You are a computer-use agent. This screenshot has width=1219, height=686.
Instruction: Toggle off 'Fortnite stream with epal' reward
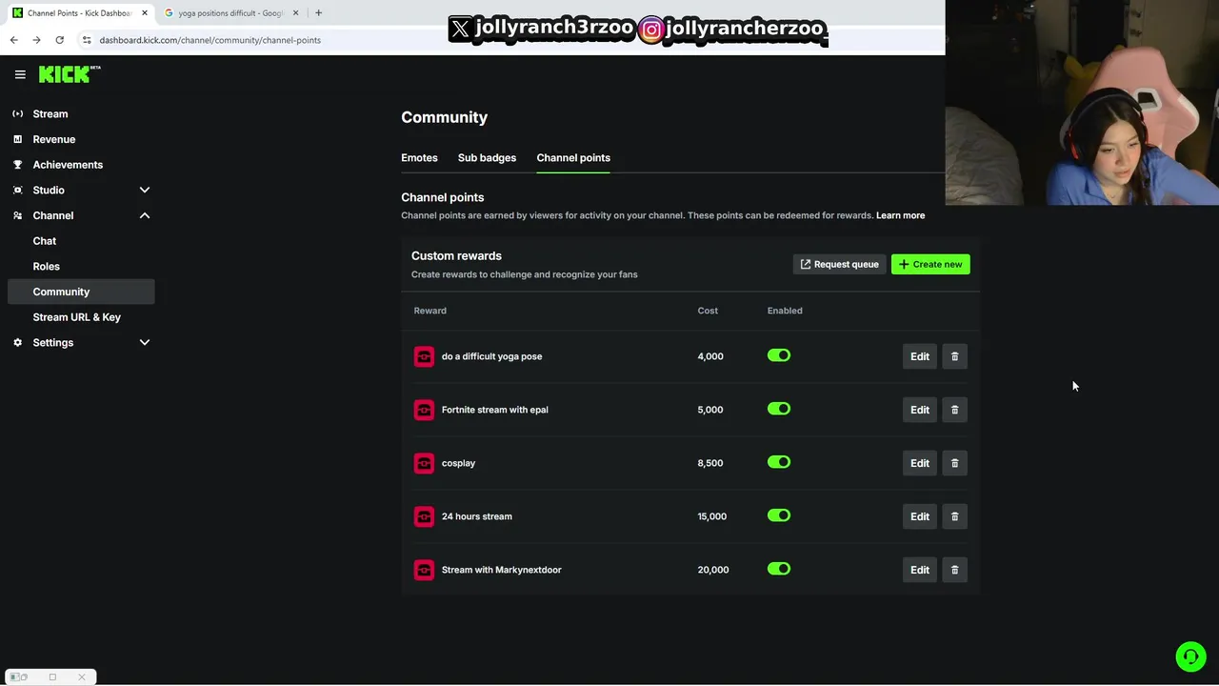779,409
